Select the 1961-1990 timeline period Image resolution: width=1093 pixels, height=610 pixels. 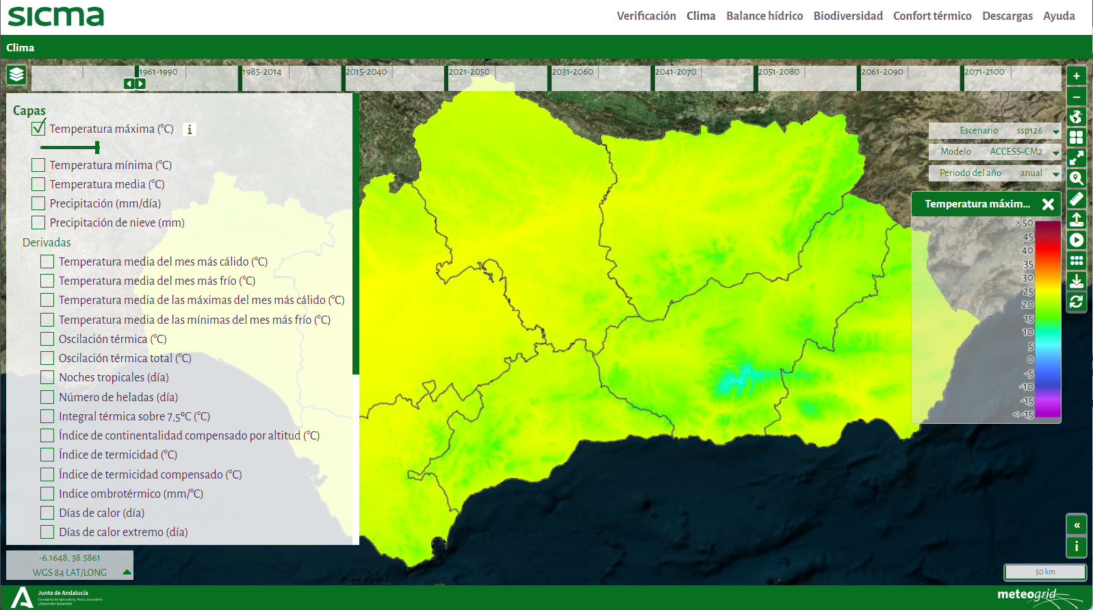[158, 72]
